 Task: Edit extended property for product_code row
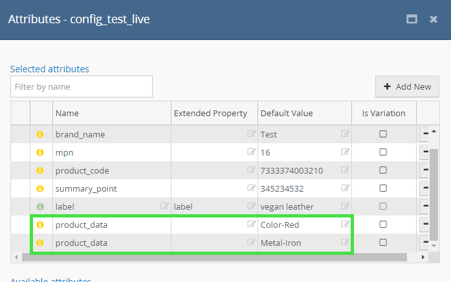[251, 170]
